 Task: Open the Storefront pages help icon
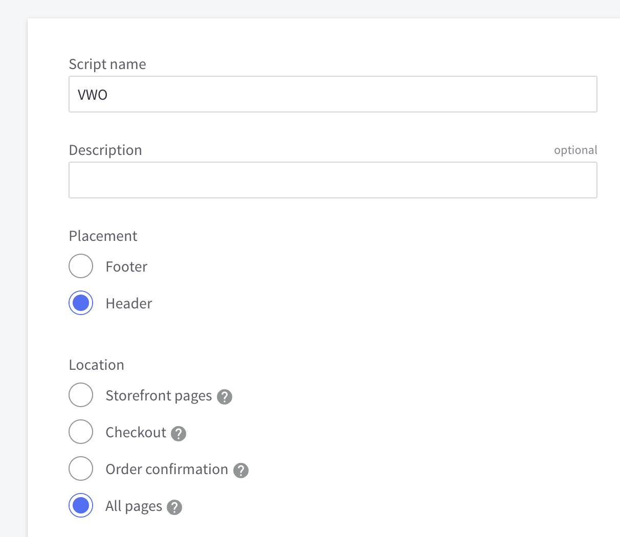point(225,397)
